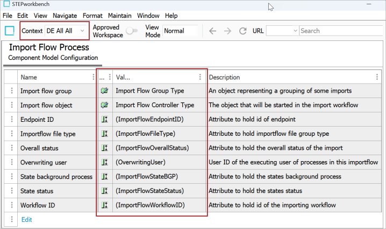Go back with the left arrow icon
The width and height of the screenshot is (386, 229).
pos(212,31)
